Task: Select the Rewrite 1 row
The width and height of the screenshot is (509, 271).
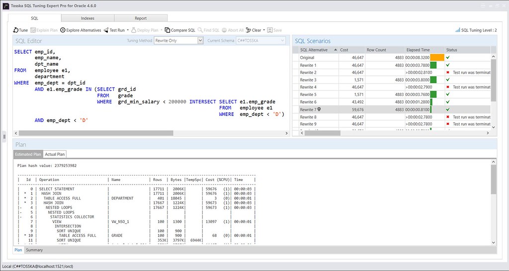Action: point(391,65)
